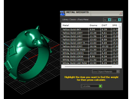The width and height of the screenshot is (132, 99).
Task: Click the Calculate button
Action: (x=91, y=86)
